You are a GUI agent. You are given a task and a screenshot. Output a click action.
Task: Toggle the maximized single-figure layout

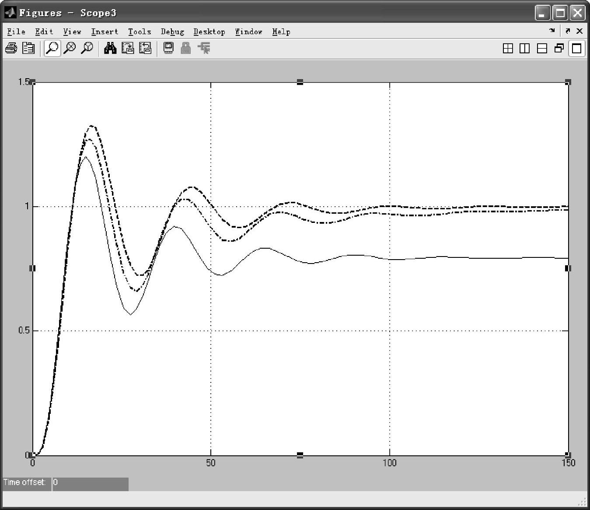point(576,49)
